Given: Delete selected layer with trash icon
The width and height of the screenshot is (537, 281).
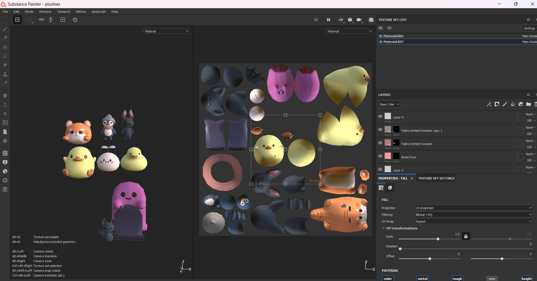Looking at the screenshot, I should click(535, 104).
